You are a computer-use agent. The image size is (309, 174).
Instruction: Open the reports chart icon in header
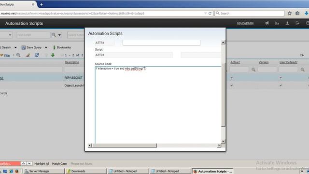pos(277,23)
